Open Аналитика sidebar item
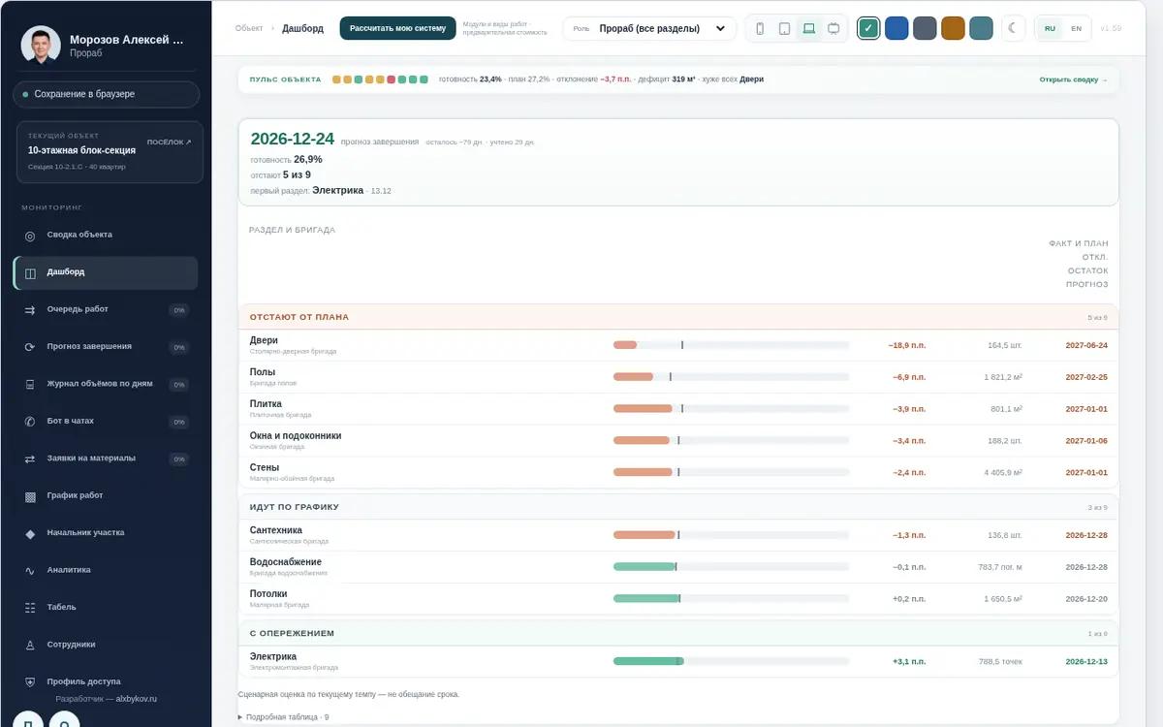The image size is (1163, 727). 106,570
